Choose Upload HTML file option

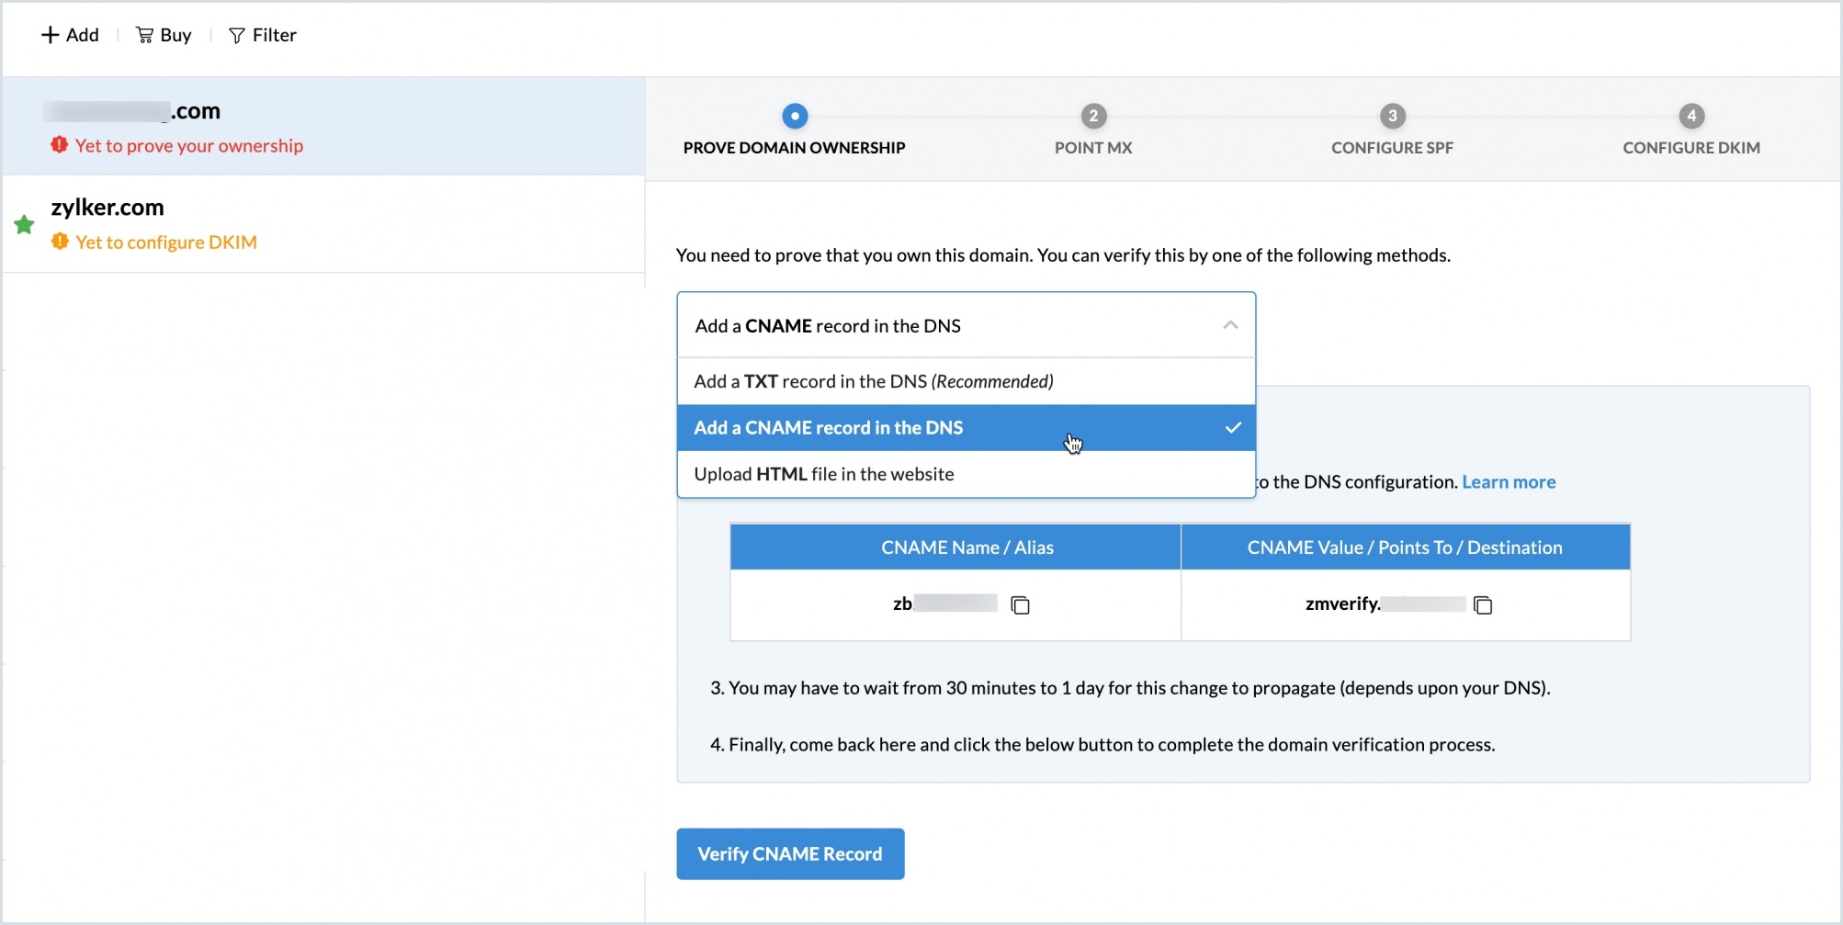[x=967, y=474]
